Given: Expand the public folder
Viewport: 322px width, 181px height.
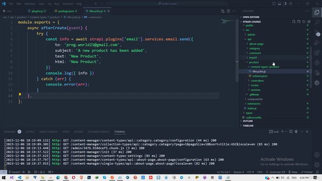Looking at the screenshot, I should pos(250,26).
